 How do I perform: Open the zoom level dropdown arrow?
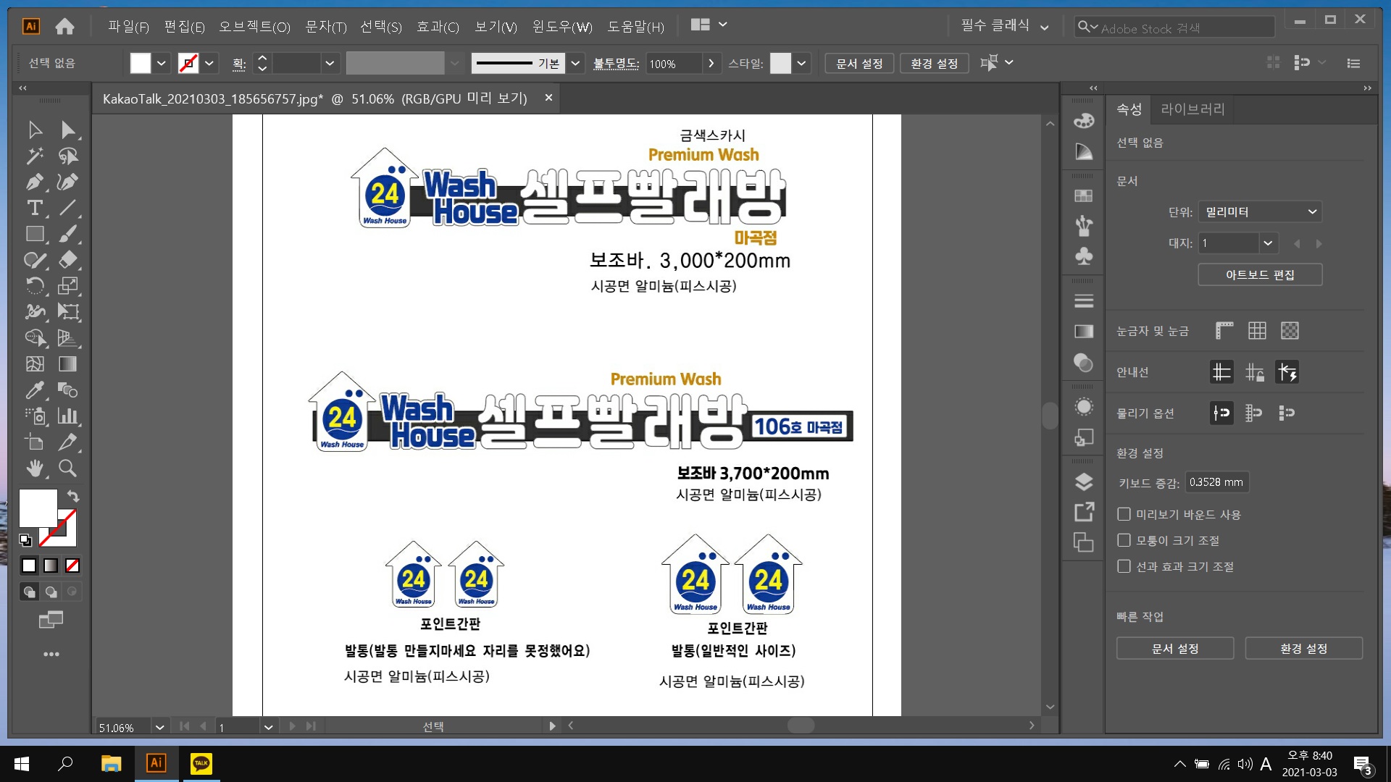point(159,727)
